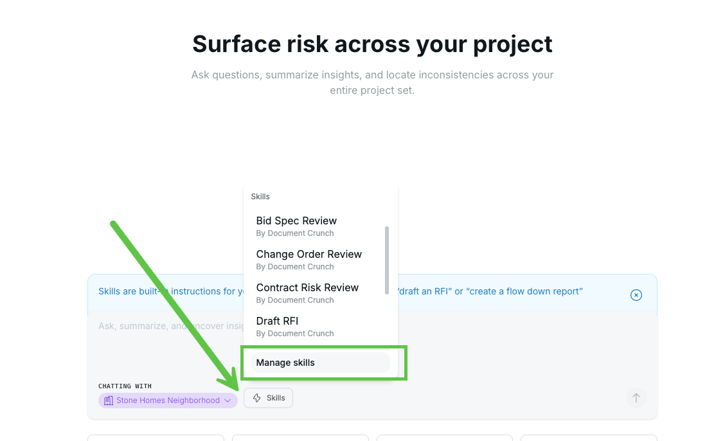The width and height of the screenshot is (707, 441).
Task: Click the Skills popup header label
Action: pyautogui.click(x=260, y=197)
